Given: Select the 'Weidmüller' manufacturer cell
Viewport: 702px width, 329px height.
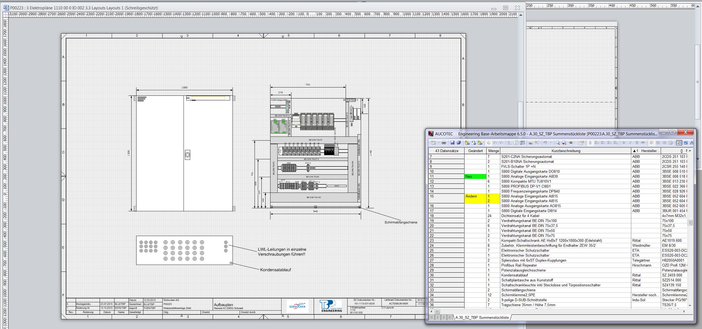Looking at the screenshot, I should pos(646,245).
